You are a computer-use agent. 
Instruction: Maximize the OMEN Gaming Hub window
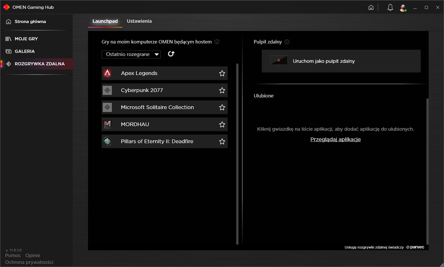pyautogui.click(x=426, y=8)
